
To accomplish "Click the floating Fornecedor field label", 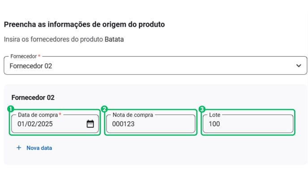I will pyautogui.click(x=24, y=56).
